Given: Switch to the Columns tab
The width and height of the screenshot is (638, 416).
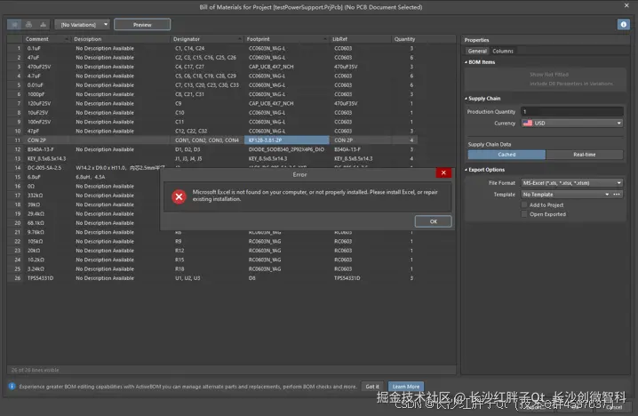Looking at the screenshot, I should [503, 51].
